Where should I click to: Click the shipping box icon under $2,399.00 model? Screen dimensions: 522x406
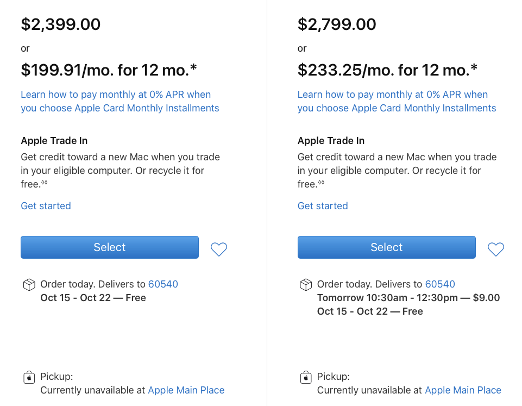click(29, 285)
